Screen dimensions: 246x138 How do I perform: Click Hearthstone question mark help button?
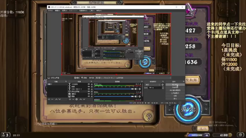point(149,117)
